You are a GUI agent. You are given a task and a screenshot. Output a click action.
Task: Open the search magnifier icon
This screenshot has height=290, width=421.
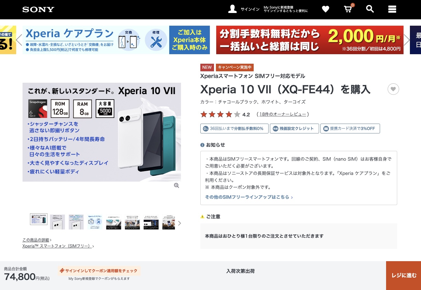pos(370,9)
